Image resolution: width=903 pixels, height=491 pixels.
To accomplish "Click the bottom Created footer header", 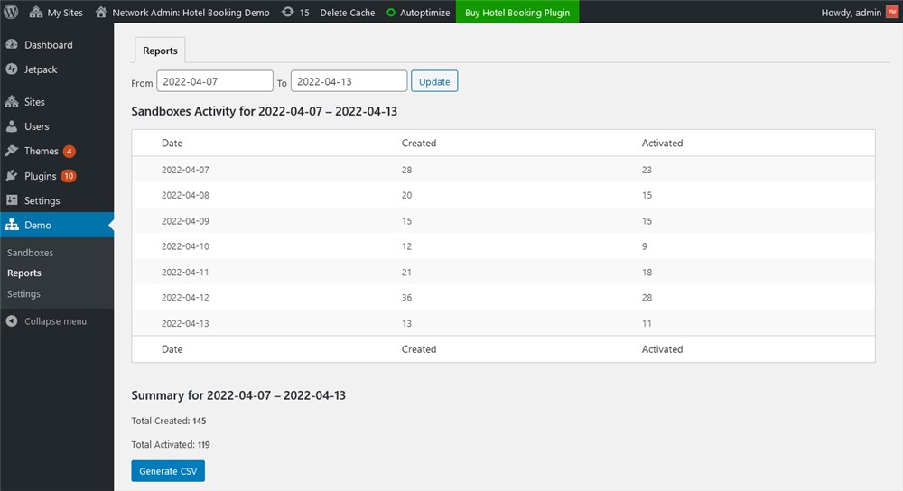I will 419,348.
